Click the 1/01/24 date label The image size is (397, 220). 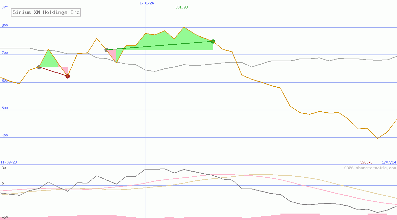[147, 3]
